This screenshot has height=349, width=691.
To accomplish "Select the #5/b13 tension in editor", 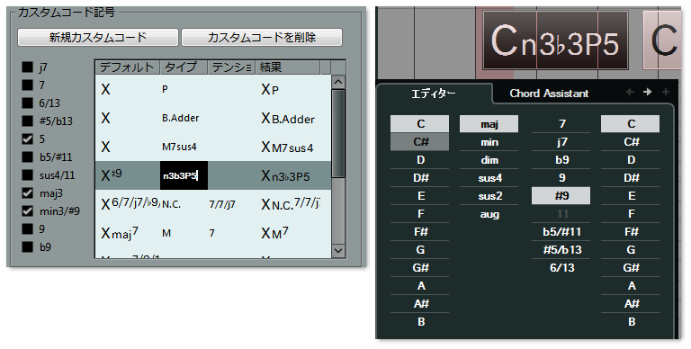I will (561, 250).
